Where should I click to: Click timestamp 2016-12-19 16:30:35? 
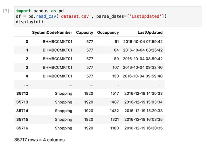[142, 128]
